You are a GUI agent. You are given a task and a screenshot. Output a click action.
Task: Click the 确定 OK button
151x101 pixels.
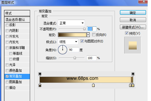point(133,13)
